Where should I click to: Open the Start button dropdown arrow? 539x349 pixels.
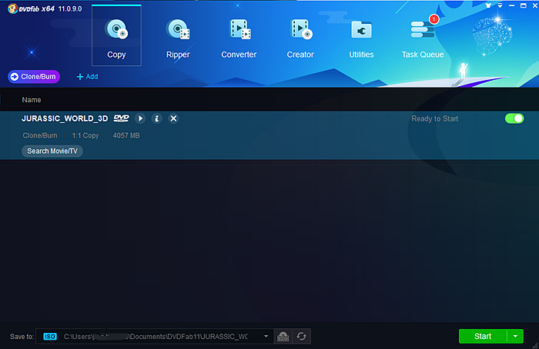pyautogui.click(x=515, y=336)
